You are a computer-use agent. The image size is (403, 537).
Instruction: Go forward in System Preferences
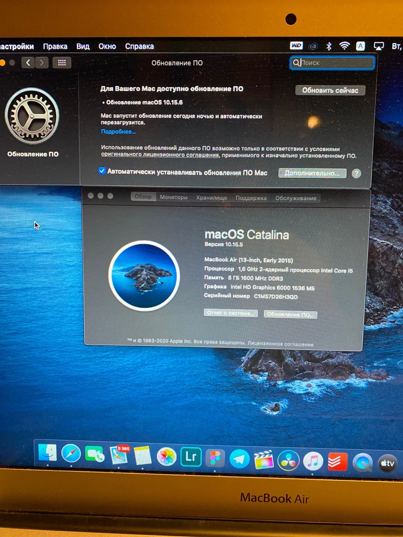tap(42, 63)
